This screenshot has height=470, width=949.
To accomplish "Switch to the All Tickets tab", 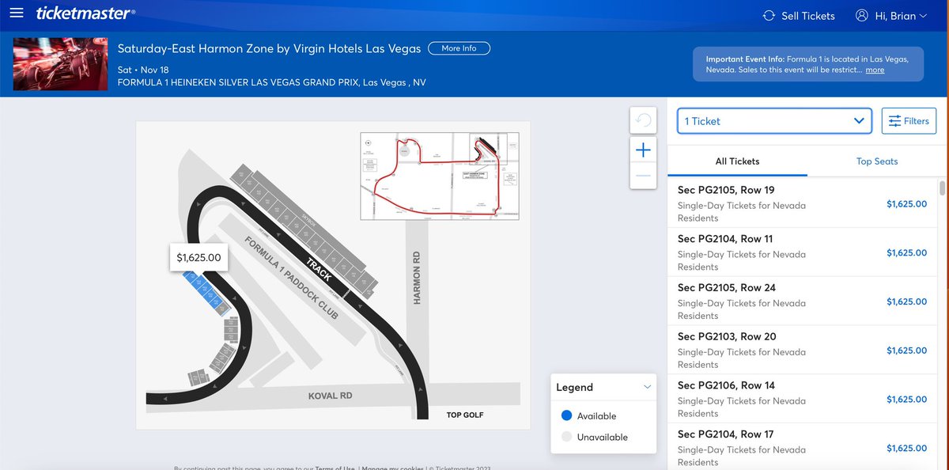I will coord(737,161).
